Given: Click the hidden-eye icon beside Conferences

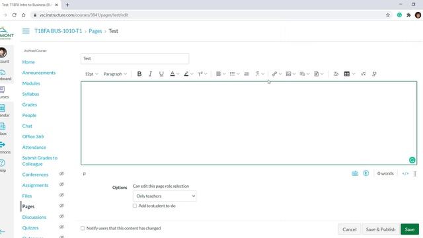Looking at the screenshot, I should click(61, 174).
